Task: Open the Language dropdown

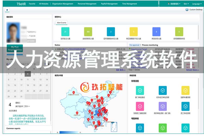Action: [196, 4]
